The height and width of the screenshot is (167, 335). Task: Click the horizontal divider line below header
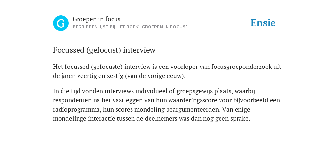coord(167,37)
